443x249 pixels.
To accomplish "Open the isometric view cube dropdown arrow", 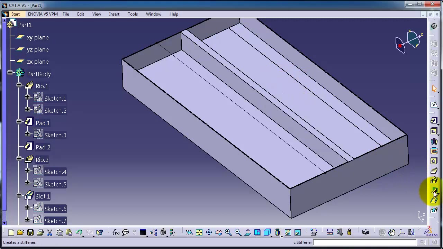I will (x=272, y=236).
